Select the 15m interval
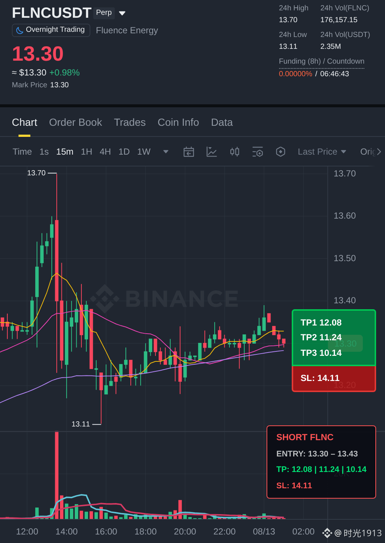The height and width of the screenshot is (543, 385). point(65,152)
